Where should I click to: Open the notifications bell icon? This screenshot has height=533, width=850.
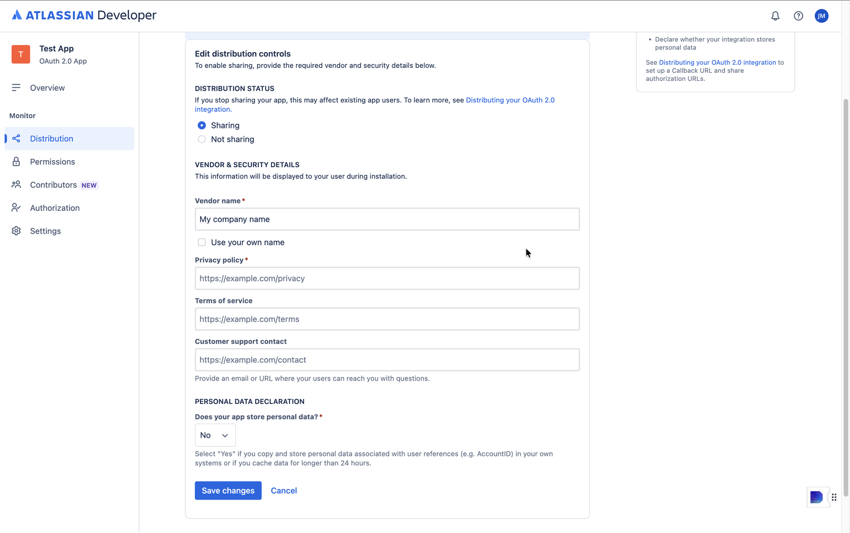(x=775, y=16)
